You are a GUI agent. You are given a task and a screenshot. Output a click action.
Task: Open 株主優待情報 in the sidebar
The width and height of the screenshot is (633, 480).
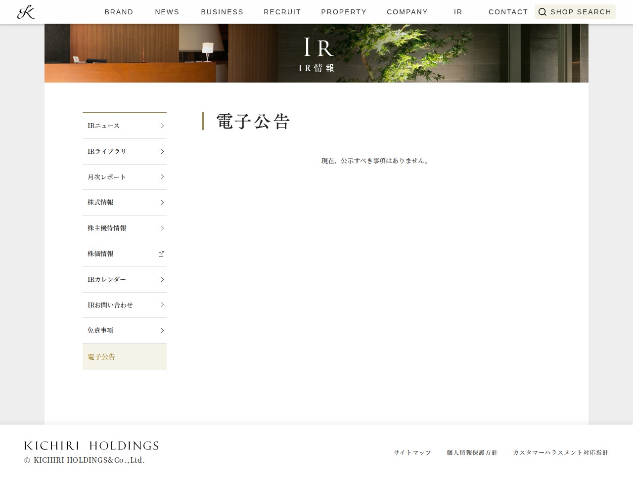[x=125, y=228]
